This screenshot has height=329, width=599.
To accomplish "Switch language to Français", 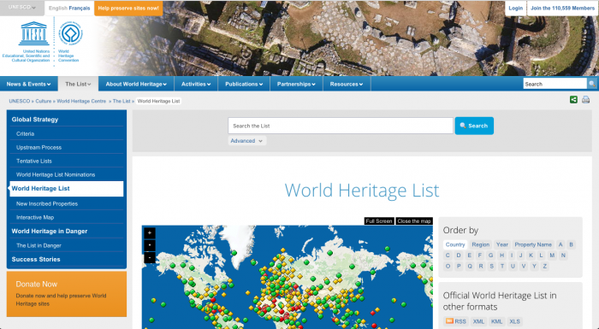I will pyautogui.click(x=80, y=8).
